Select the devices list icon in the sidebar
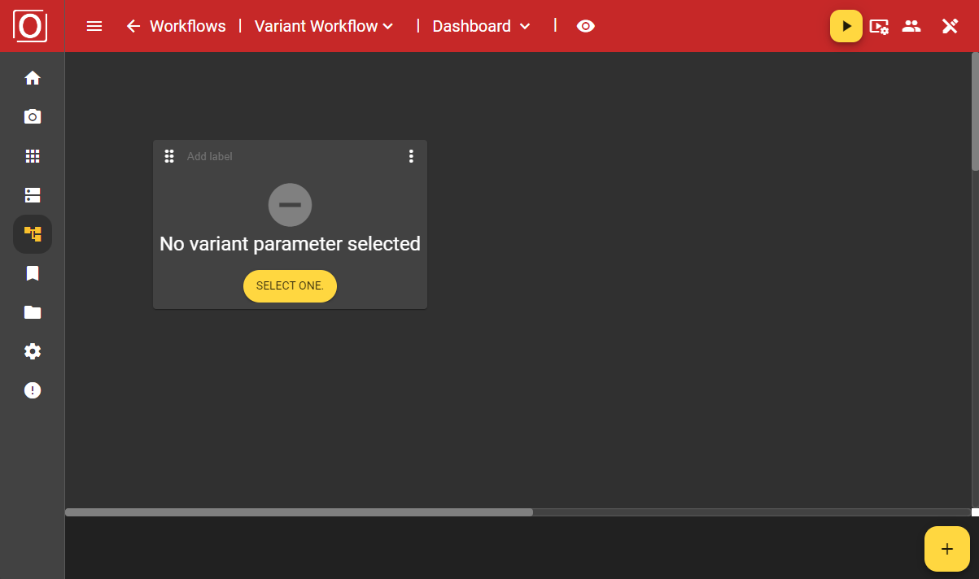Viewport: 979px width, 579px height. (x=33, y=194)
